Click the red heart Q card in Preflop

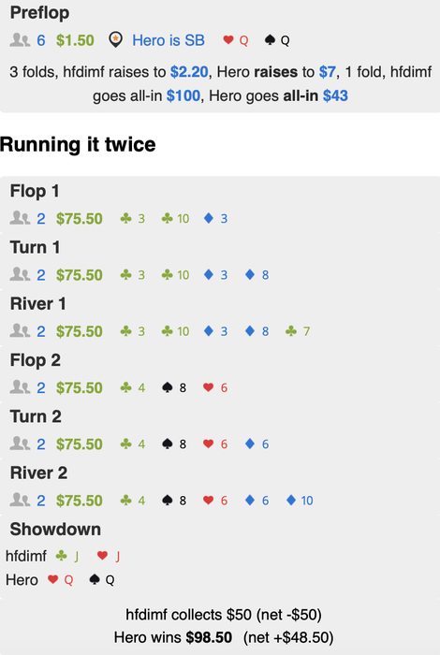click(236, 40)
